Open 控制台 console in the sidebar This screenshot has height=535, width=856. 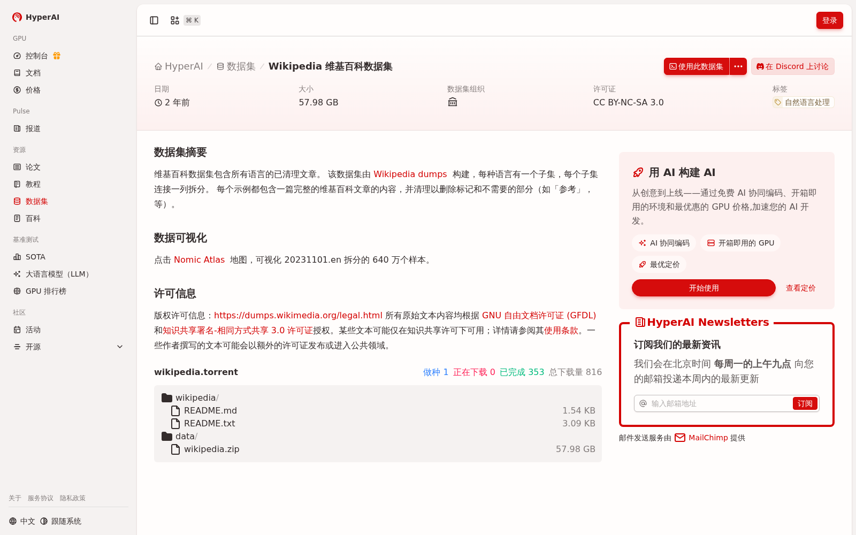tap(36, 56)
